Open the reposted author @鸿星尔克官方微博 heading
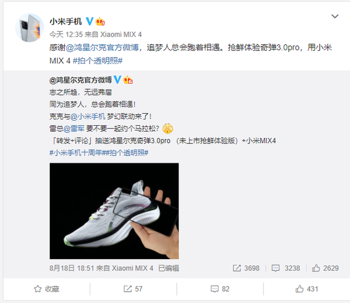The image size is (350, 303). tap(80, 80)
